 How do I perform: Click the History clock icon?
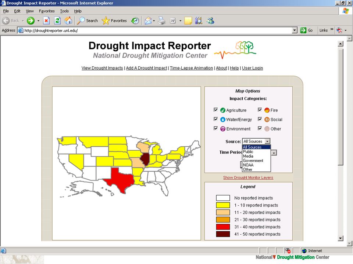pyautogui.click(x=135, y=21)
